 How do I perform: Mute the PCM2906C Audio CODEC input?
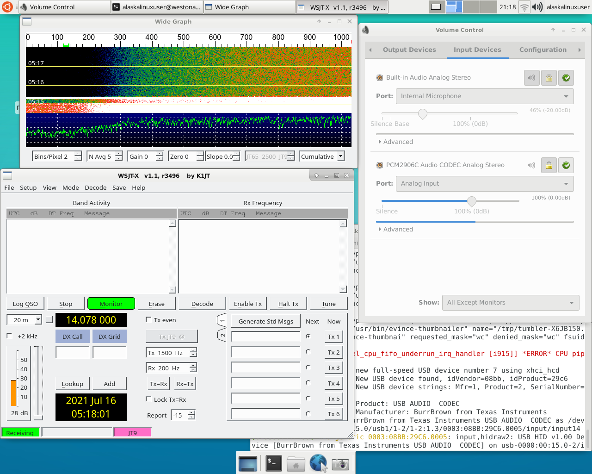click(x=531, y=165)
